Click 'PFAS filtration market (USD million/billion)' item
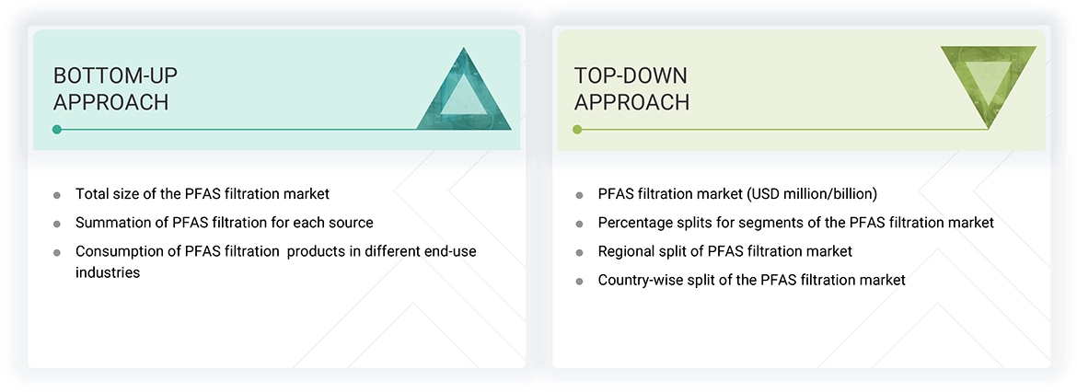Screen dimensions: 1077x392 point(737,194)
